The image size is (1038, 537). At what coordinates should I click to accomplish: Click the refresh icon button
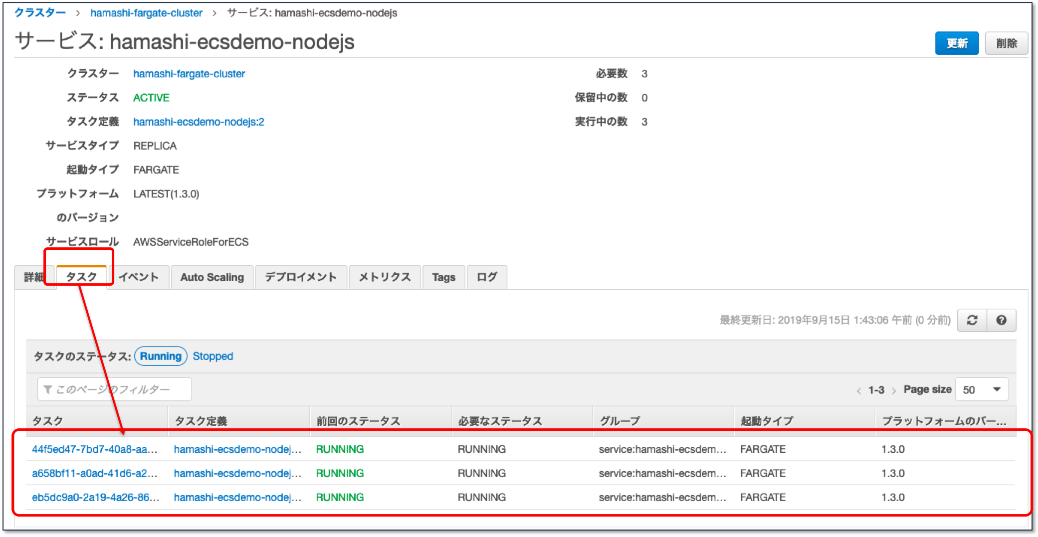point(972,320)
